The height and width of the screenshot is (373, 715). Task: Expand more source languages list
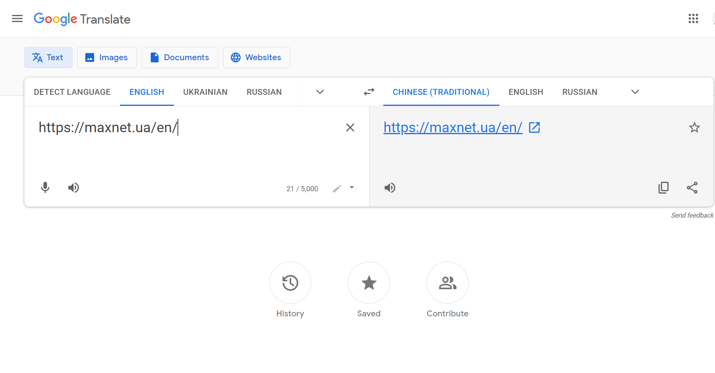320,92
